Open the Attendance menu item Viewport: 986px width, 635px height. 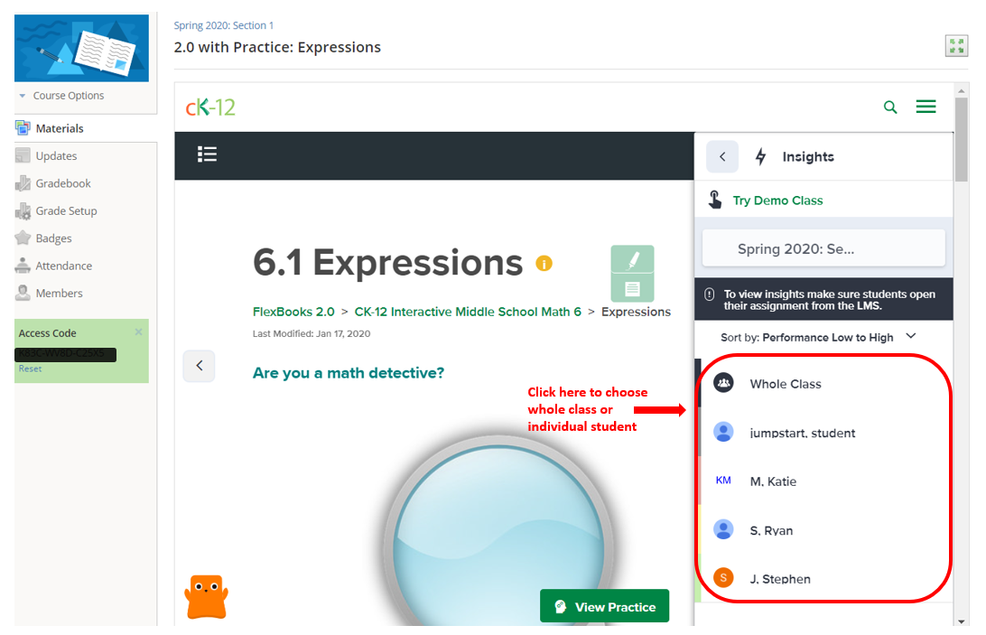click(63, 266)
